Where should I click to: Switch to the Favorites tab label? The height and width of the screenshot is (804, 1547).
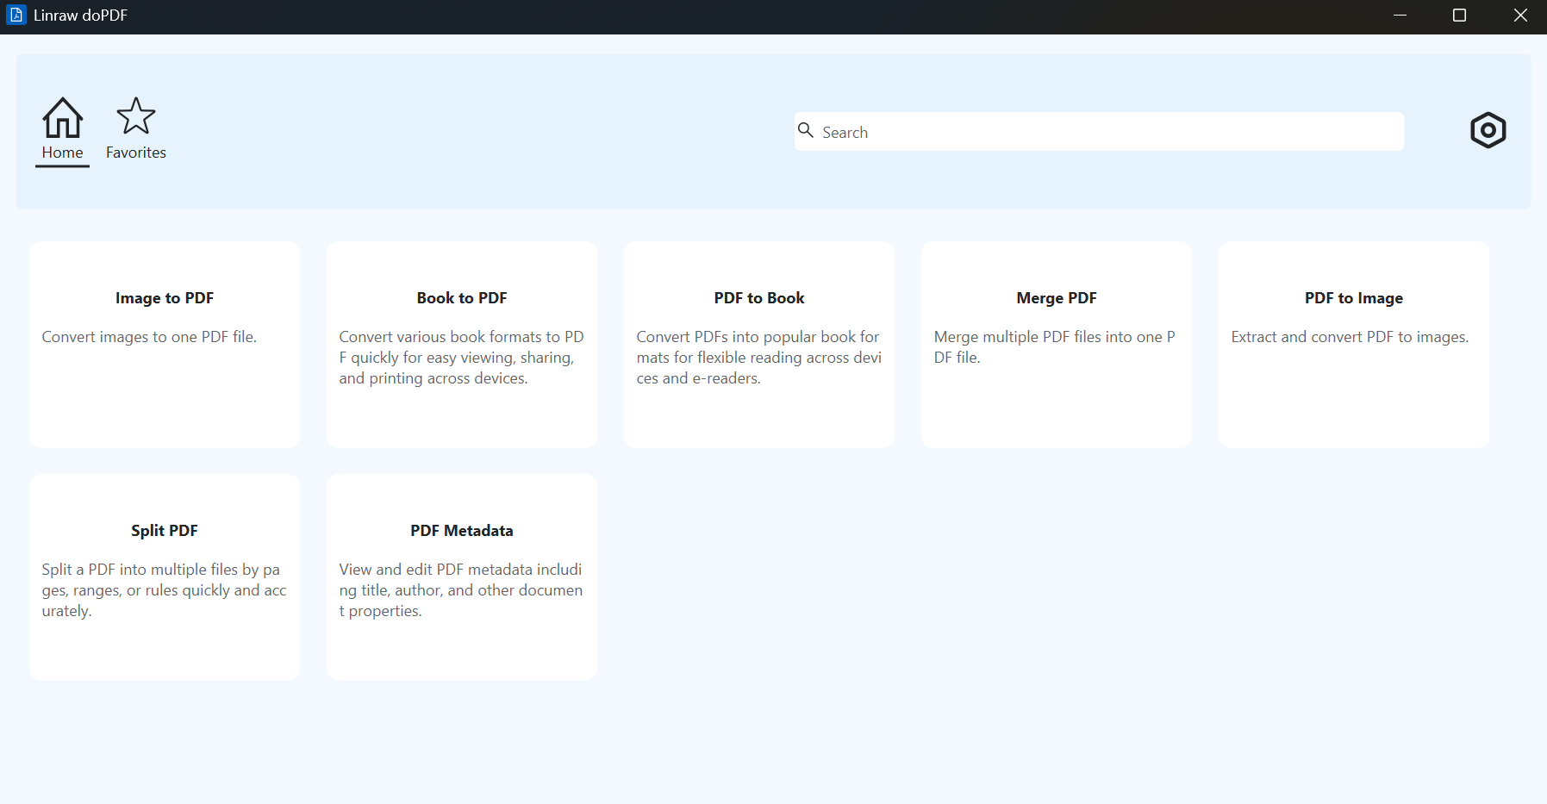(x=136, y=153)
